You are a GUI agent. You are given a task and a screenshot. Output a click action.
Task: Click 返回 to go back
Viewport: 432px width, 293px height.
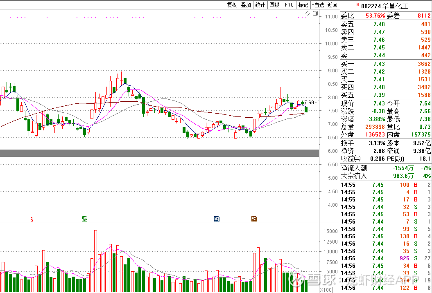(332, 5)
